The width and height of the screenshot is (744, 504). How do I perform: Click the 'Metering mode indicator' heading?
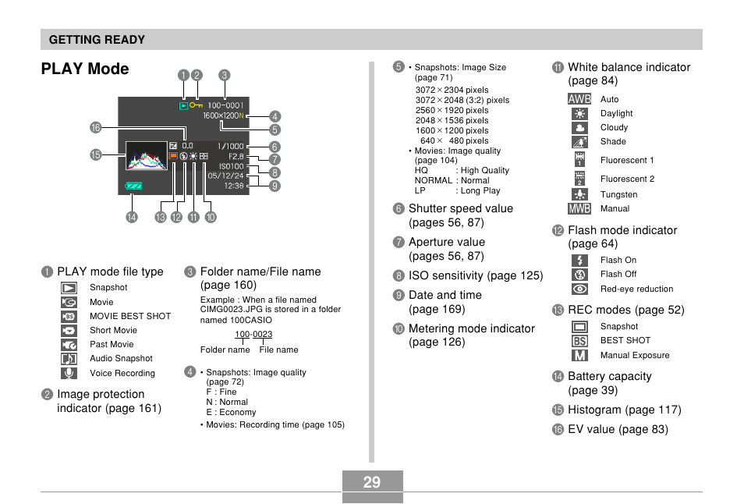click(472, 328)
